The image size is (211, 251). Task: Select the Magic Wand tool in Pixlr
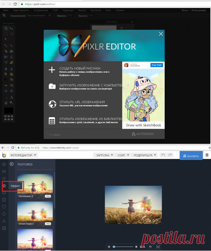[x=6, y=39]
